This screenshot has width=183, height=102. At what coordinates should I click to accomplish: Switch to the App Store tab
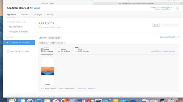coord(11,14)
